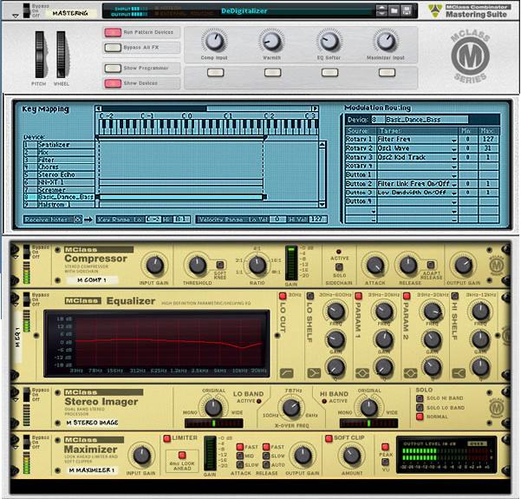This screenshot has height=499, width=521.
Task: Click the EQ Softer rotary knob
Action: (x=329, y=42)
